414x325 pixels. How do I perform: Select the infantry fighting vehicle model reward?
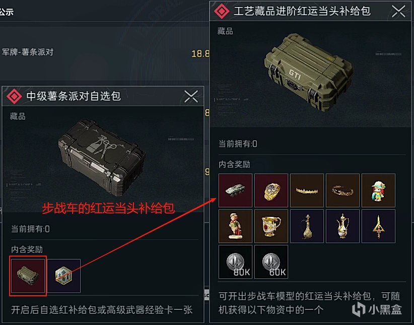[235, 190]
